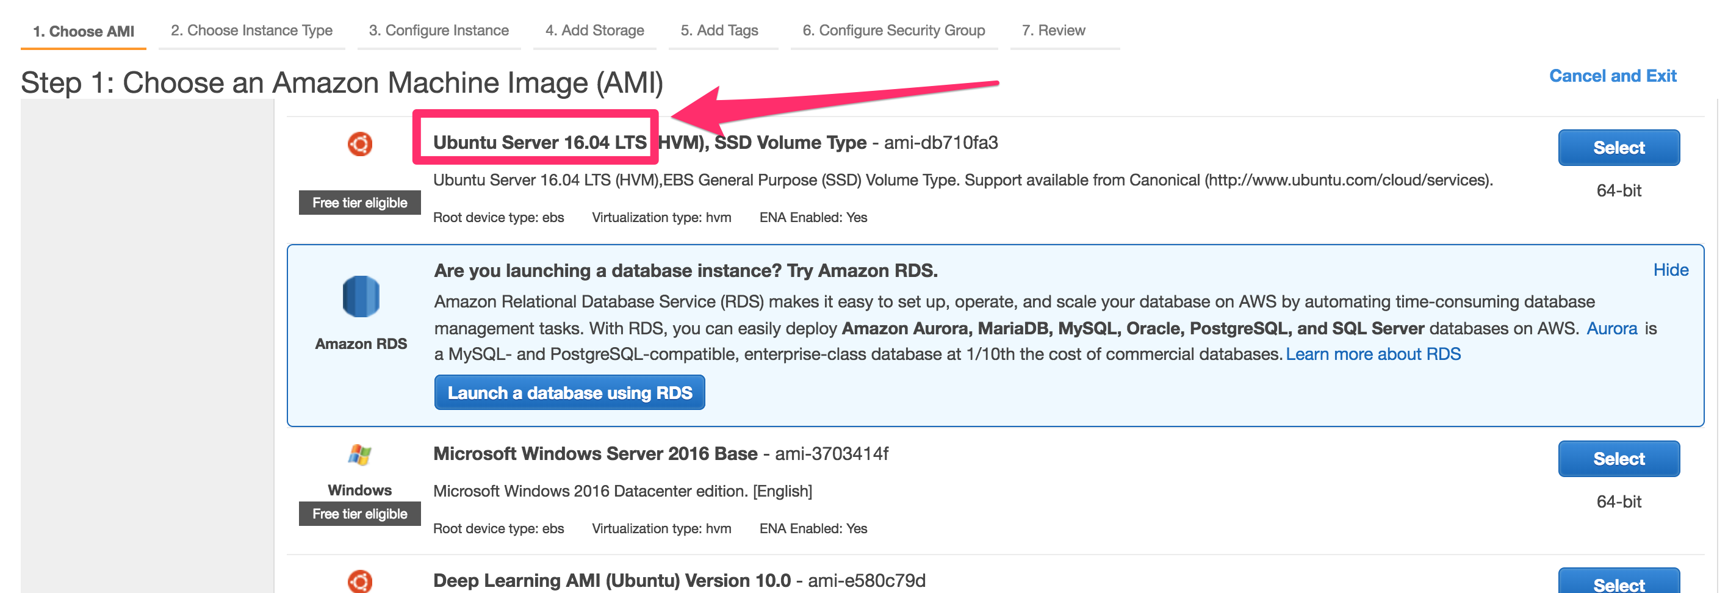Image resolution: width=1728 pixels, height=593 pixels.
Task: Click Free tier eligible badge under Windows
Action: (x=359, y=514)
